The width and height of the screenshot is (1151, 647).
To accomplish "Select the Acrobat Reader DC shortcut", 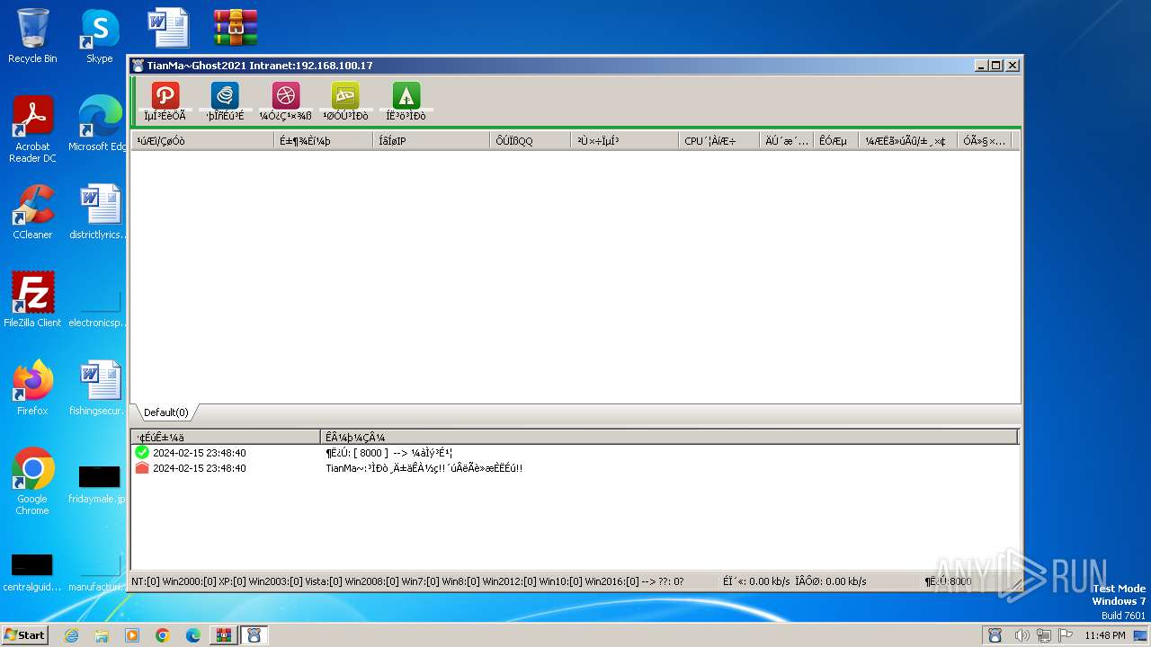I will tap(32, 129).
